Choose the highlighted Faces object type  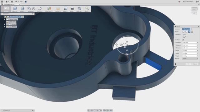pos(189,32)
